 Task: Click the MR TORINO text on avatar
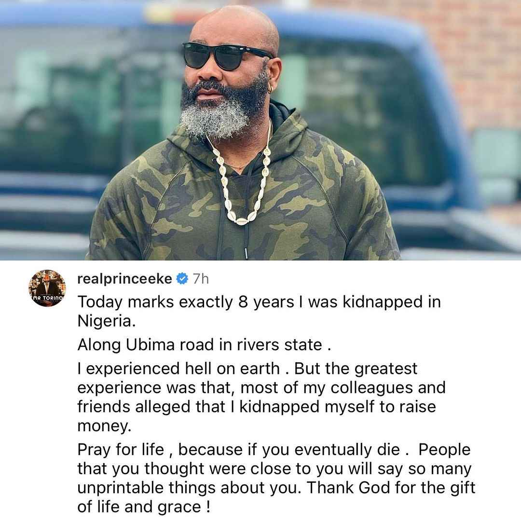(x=47, y=298)
